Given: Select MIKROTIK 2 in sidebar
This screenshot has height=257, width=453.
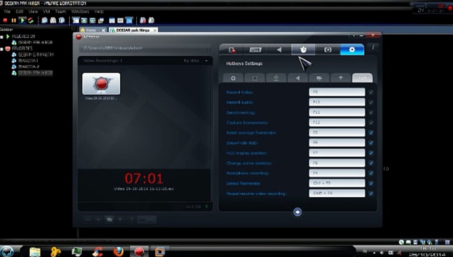Looking at the screenshot, I should 26,67.
